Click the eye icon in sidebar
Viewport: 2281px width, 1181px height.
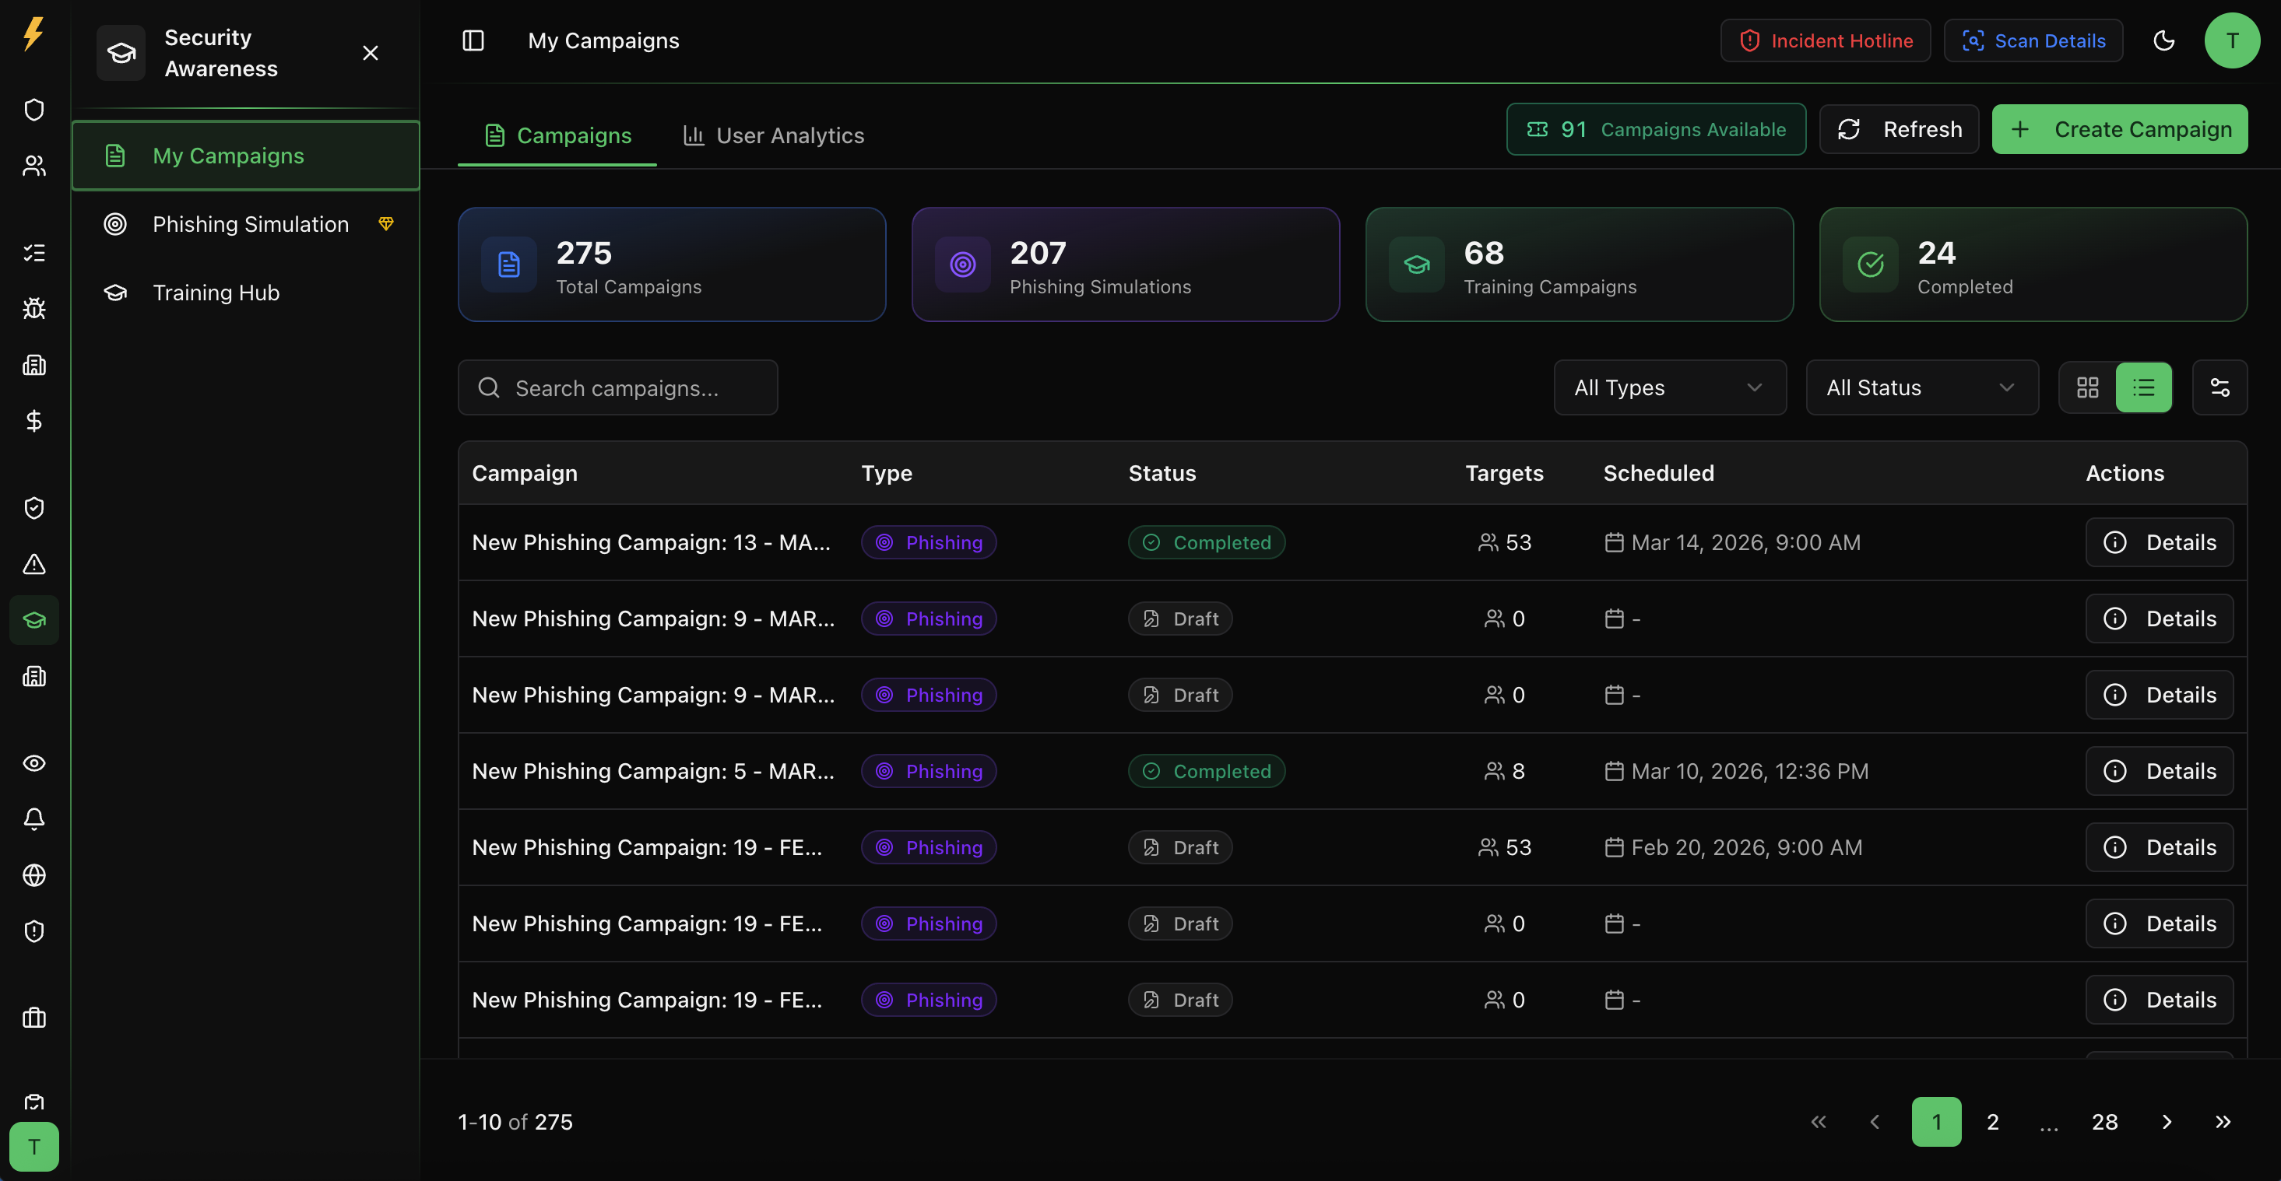tap(33, 762)
